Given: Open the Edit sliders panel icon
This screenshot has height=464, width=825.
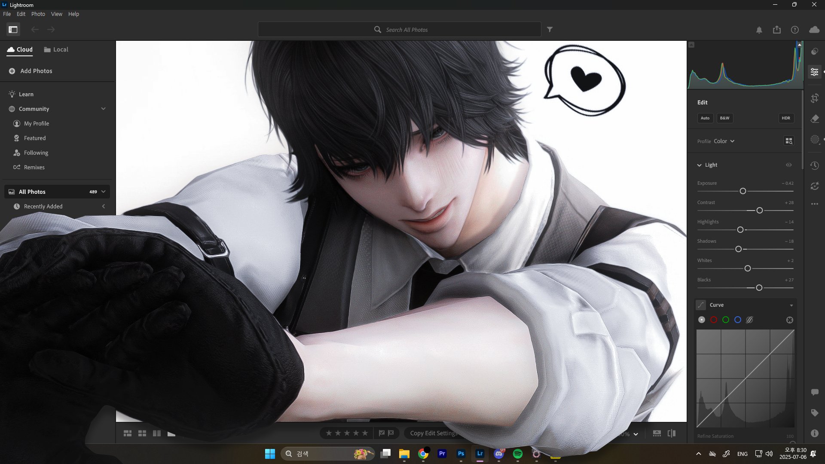Looking at the screenshot, I should [815, 72].
